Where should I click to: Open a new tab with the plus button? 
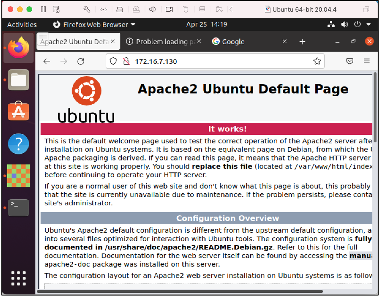tap(302, 41)
